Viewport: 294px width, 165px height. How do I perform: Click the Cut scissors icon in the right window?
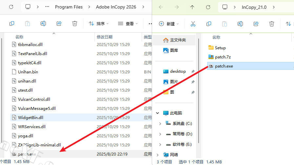(193, 24)
